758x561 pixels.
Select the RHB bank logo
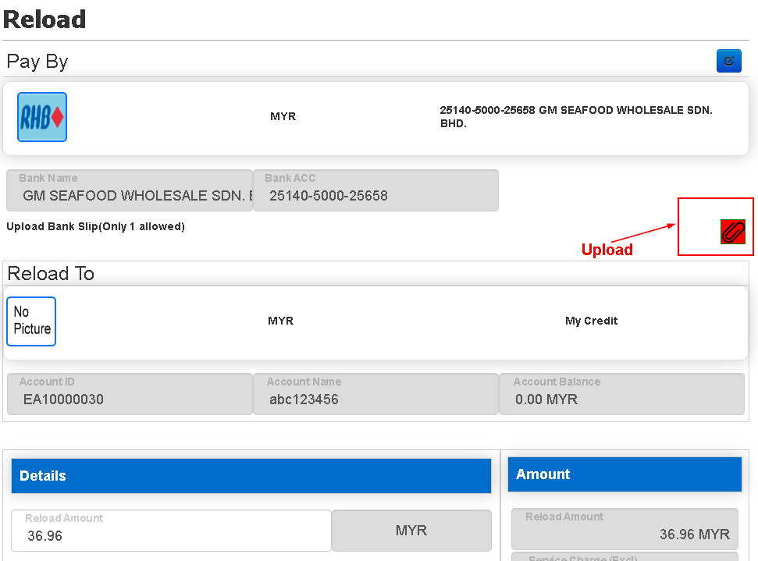click(42, 117)
